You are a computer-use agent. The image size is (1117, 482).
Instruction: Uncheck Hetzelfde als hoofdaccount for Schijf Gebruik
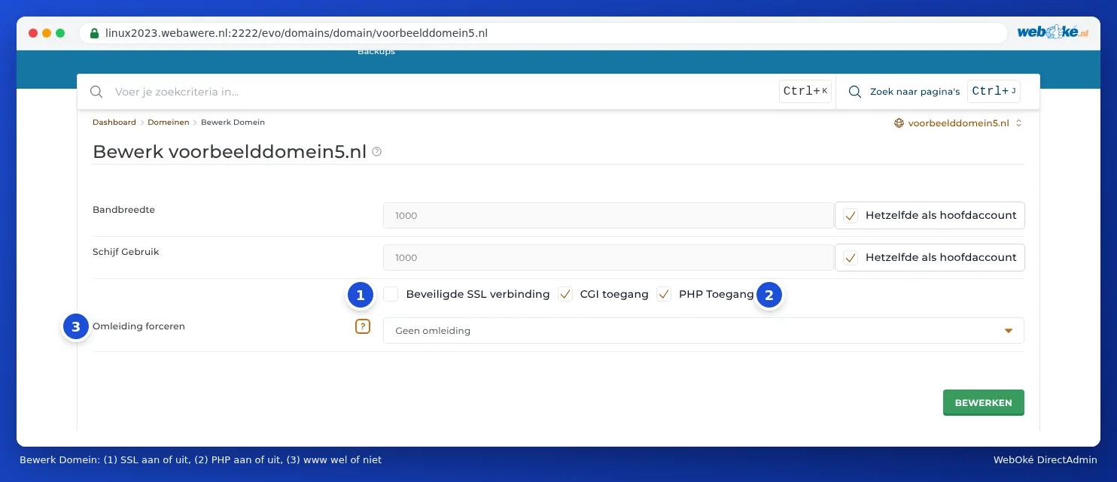[x=851, y=258]
